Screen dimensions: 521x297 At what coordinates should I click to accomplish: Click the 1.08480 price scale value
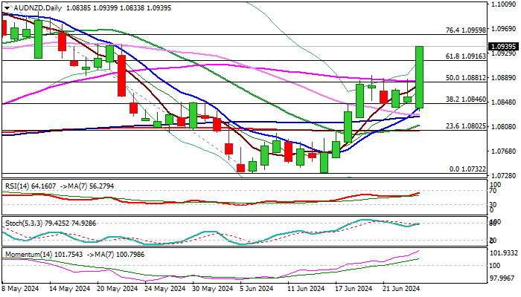pyautogui.click(x=503, y=102)
